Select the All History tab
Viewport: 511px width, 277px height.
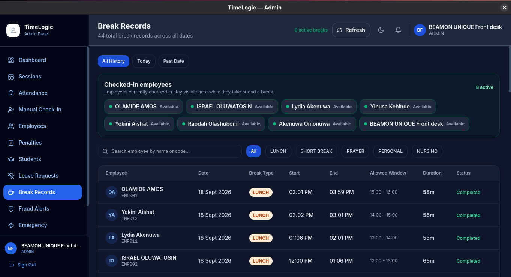point(114,61)
